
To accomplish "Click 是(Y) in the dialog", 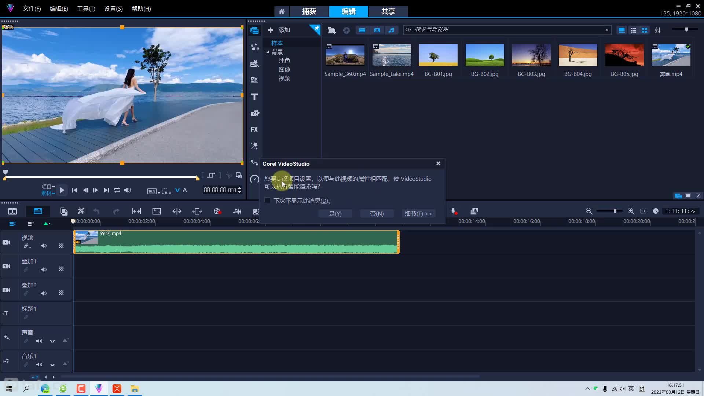I will tap(335, 213).
